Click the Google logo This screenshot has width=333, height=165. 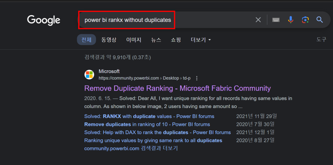44,20
